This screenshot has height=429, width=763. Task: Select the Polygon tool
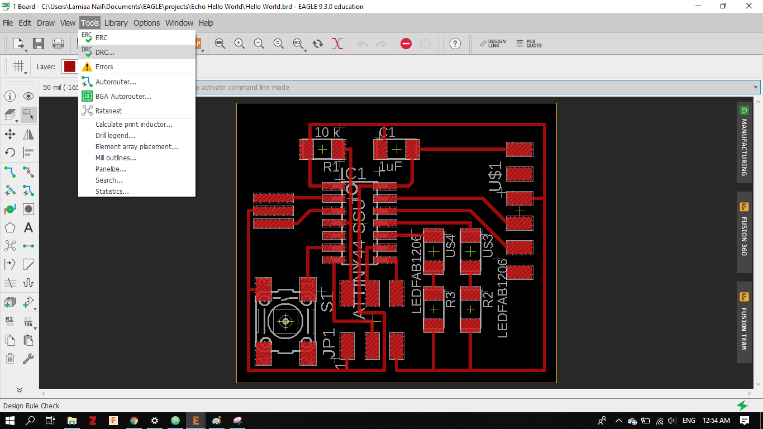tap(10, 228)
